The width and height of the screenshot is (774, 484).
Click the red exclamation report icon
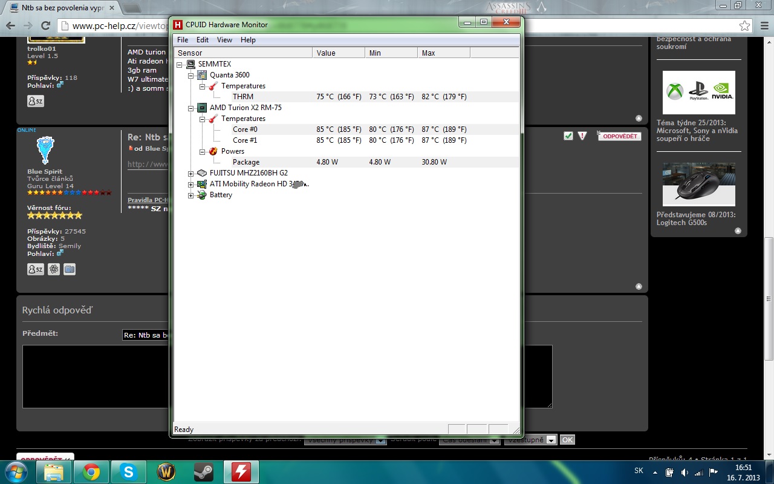click(x=582, y=136)
